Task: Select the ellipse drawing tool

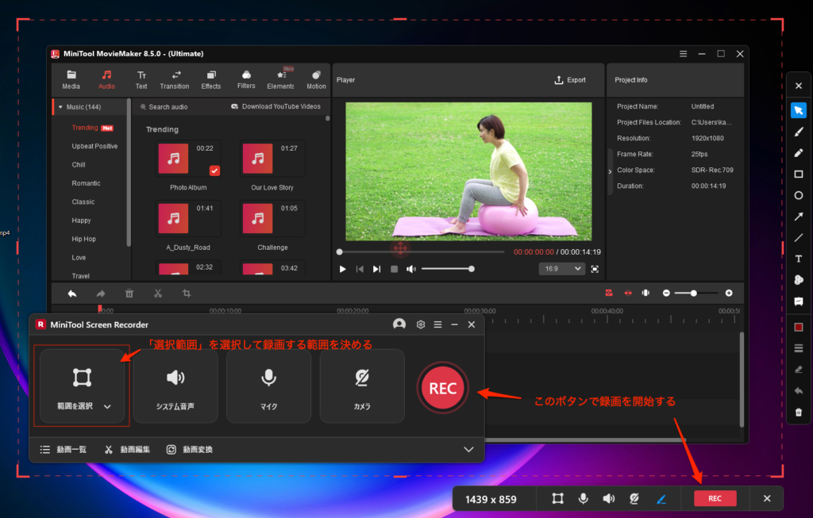Action: point(799,195)
